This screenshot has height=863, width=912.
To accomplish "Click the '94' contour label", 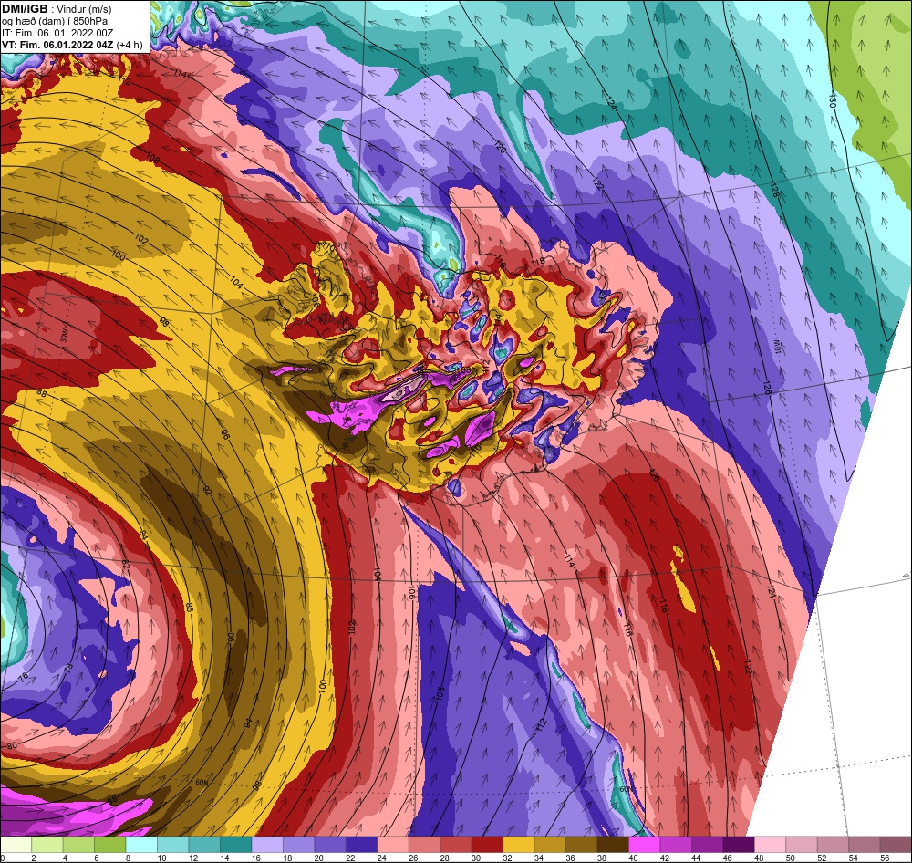I will 248,723.
